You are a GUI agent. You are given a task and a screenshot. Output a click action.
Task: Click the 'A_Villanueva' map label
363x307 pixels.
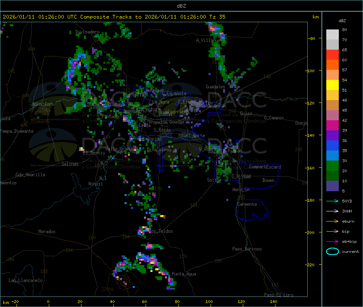click(211, 40)
